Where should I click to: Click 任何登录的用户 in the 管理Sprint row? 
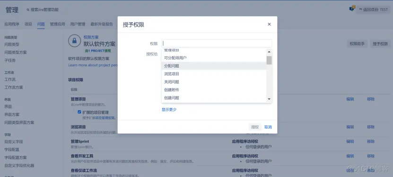[x=259, y=147]
